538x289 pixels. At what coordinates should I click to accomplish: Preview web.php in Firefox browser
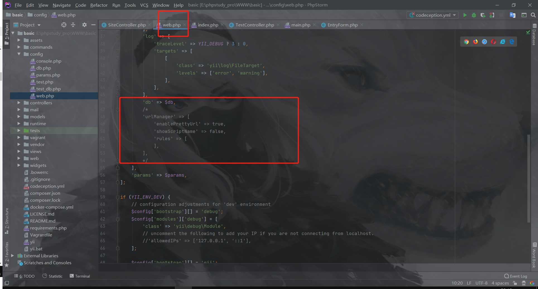[x=476, y=42]
